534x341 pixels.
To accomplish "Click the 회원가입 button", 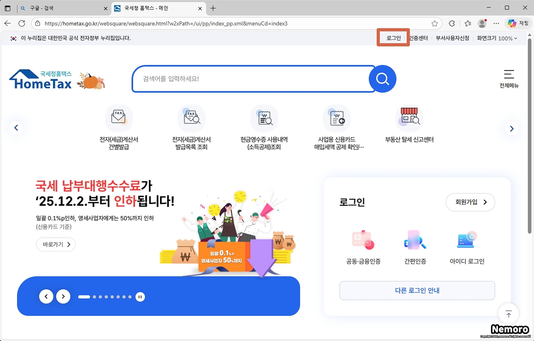I will [x=470, y=202].
